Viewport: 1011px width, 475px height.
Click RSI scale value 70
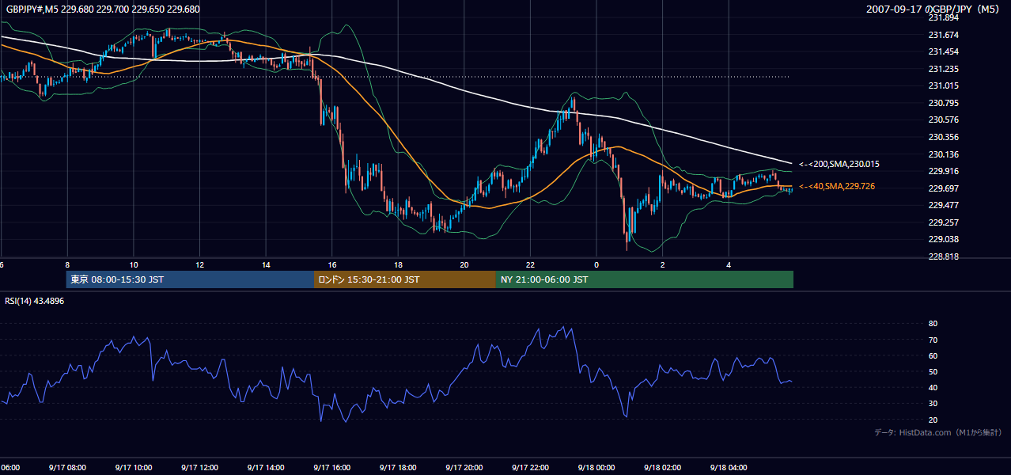[x=933, y=340]
